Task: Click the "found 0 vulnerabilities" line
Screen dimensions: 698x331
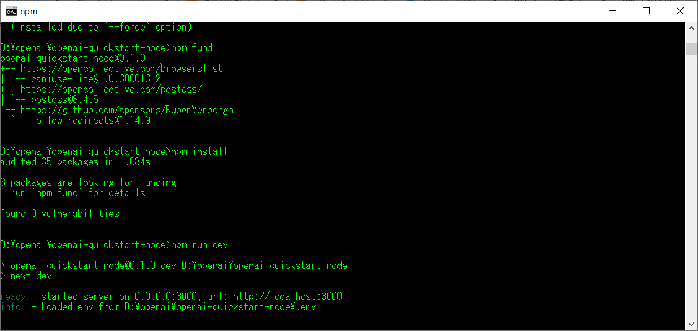Action: 59,214
